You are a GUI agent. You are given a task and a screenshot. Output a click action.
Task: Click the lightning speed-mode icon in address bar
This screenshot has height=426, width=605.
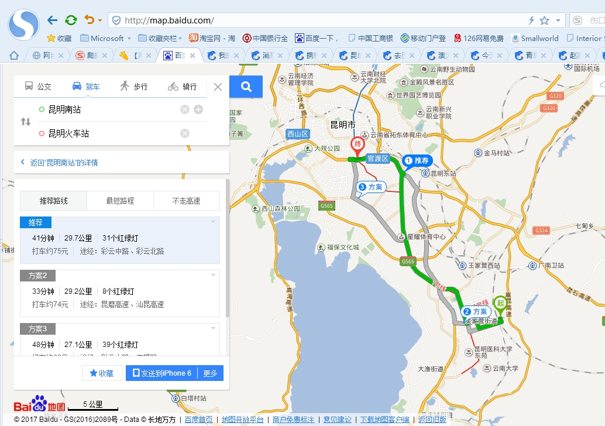[531, 20]
